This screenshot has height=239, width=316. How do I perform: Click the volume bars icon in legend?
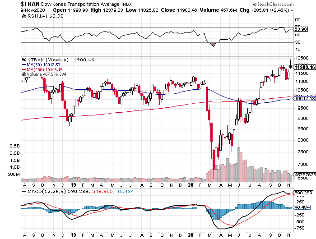pyautogui.click(x=24, y=74)
